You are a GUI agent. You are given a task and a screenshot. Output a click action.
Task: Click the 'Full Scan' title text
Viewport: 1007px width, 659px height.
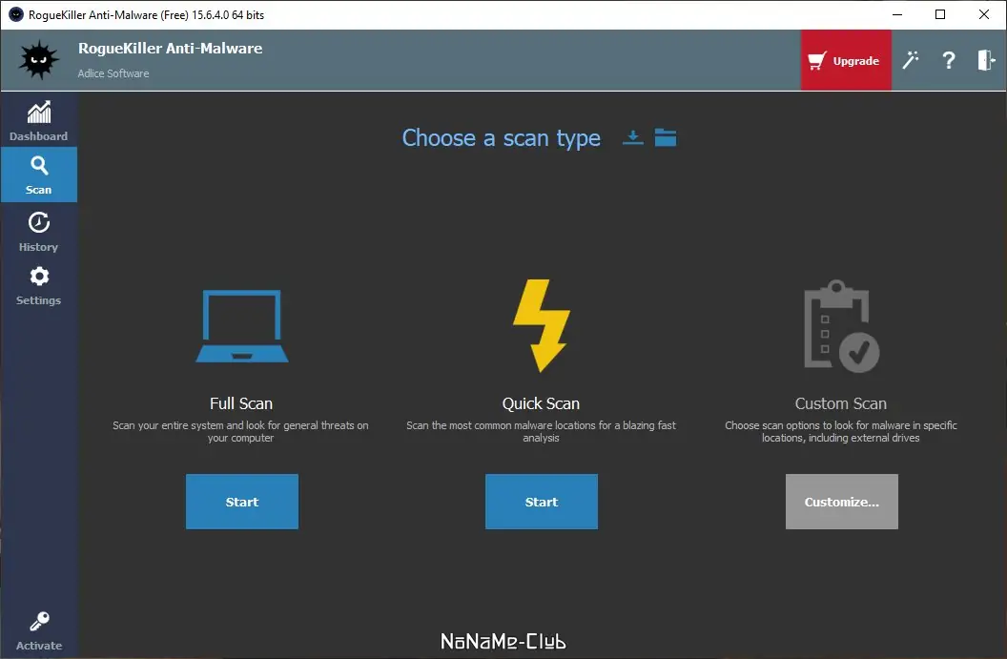click(x=241, y=403)
